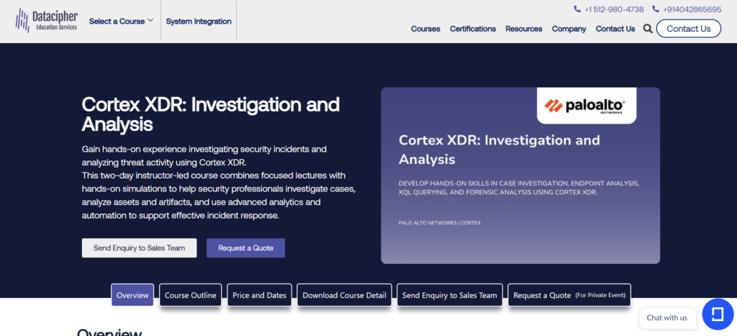Select Send Enquiry to Sales Team tab

(449, 295)
